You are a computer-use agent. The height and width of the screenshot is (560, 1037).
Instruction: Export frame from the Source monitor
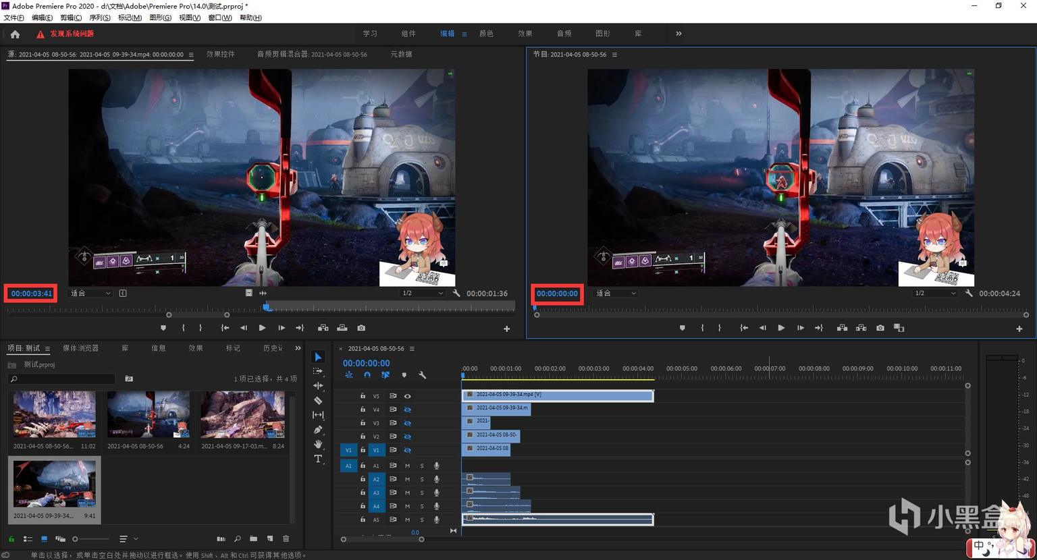(x=361, y=328)
